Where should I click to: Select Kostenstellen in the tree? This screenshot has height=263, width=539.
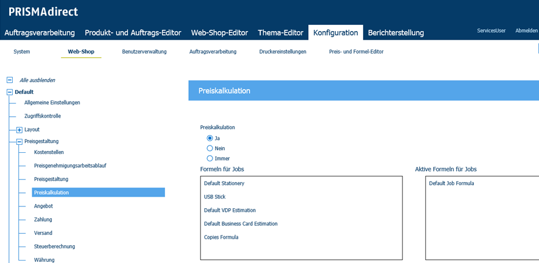coord(49,152)
